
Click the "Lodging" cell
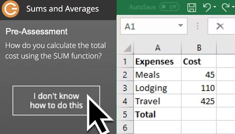point(157,88)
